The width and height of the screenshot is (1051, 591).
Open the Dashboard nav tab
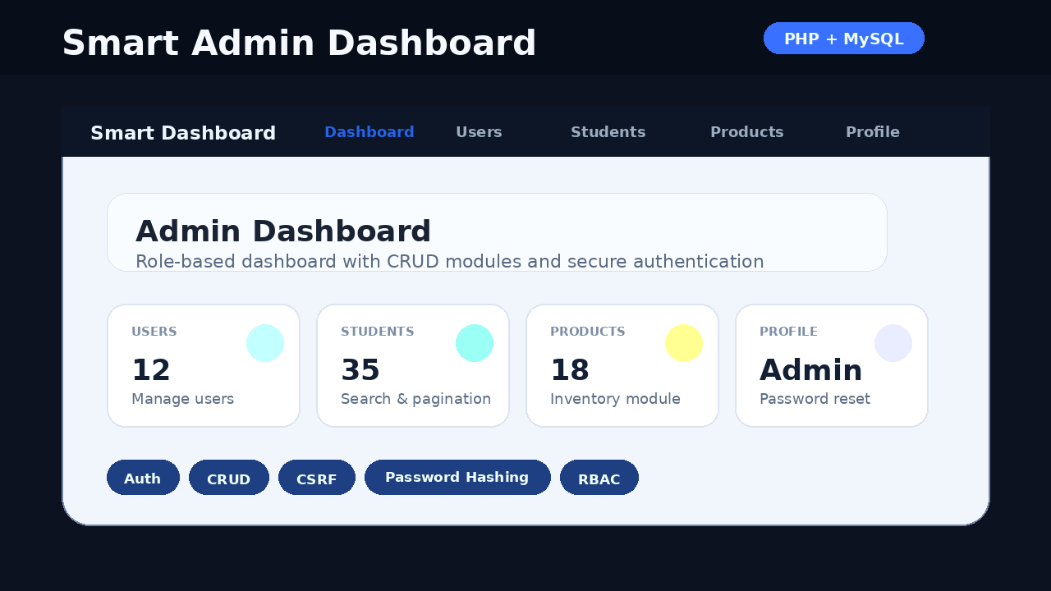pyautogui.click(x=369, y=132)
